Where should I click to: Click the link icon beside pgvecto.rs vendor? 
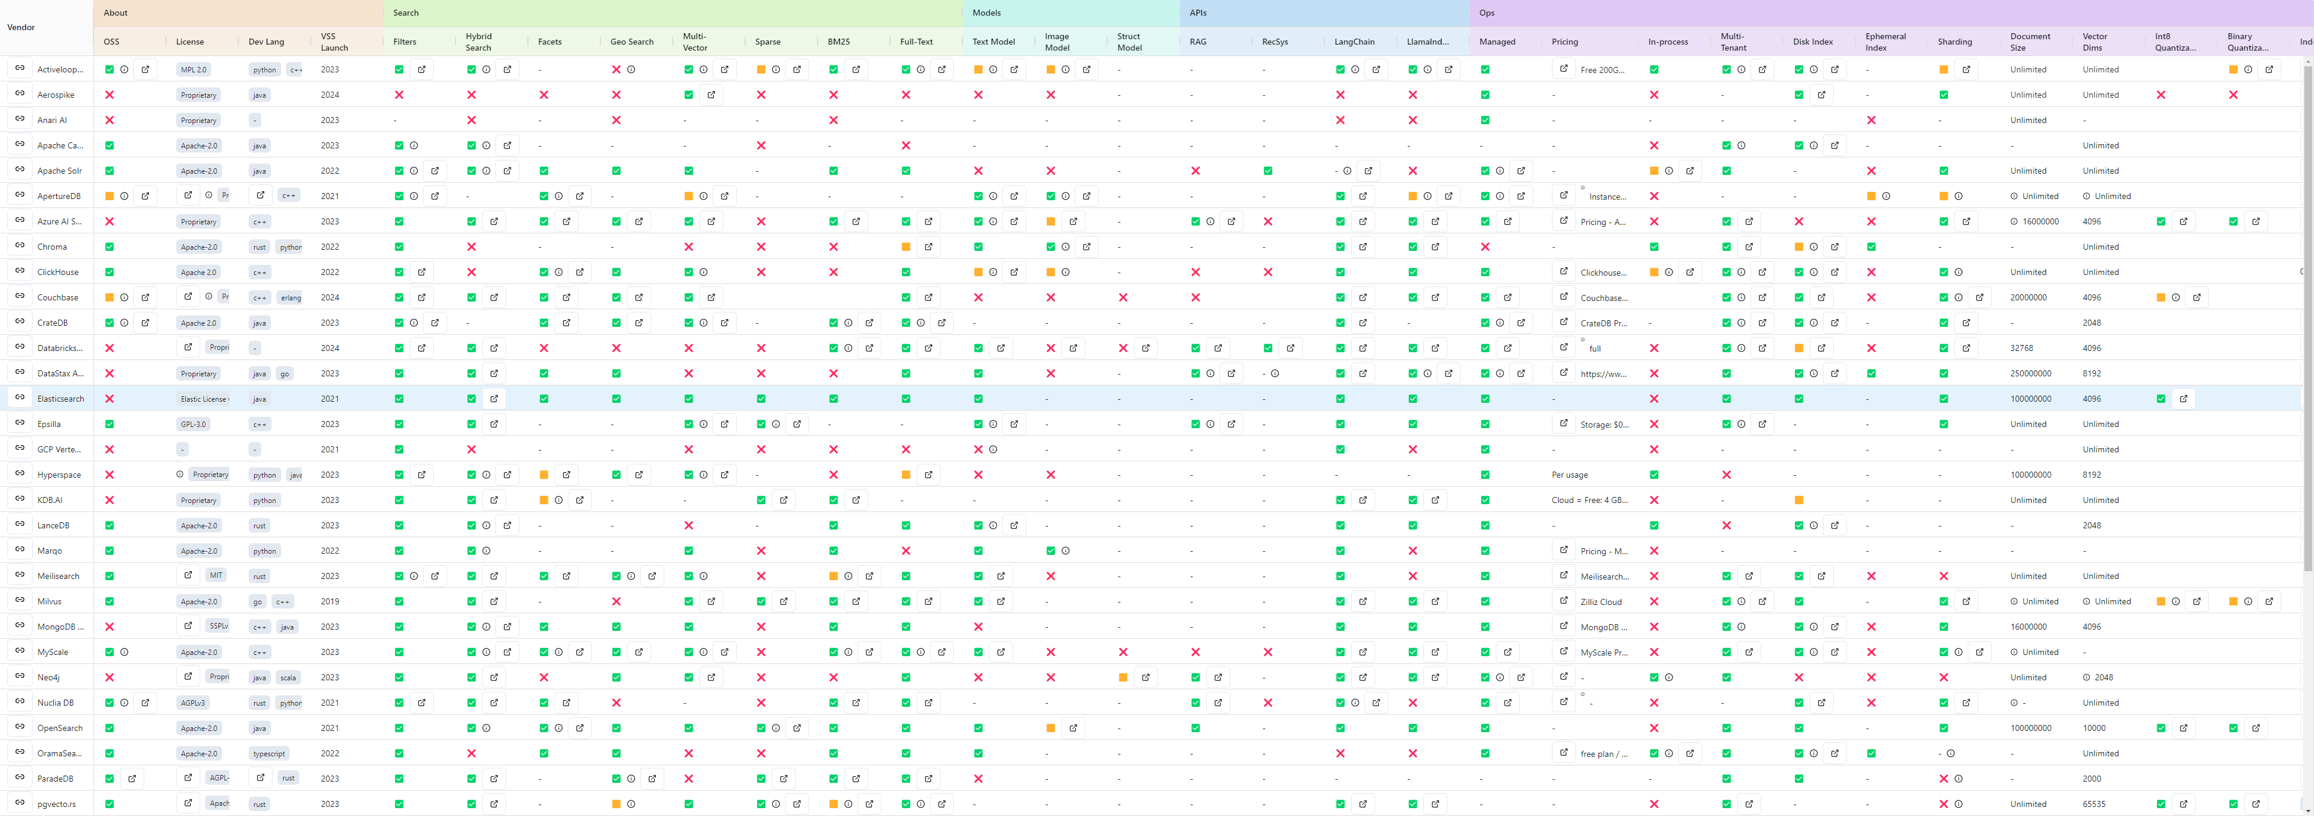pos(20,803)
